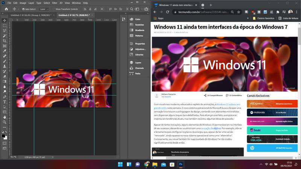301x169 pixels.
Task: Select the Clone Stamp tool
Action: pos(5,66)
